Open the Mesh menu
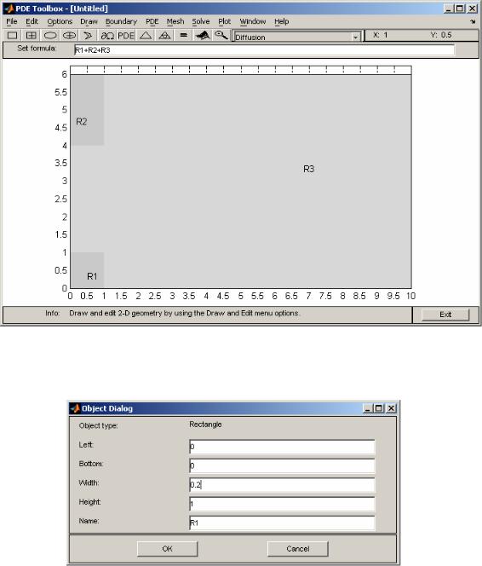 (175, 21)
